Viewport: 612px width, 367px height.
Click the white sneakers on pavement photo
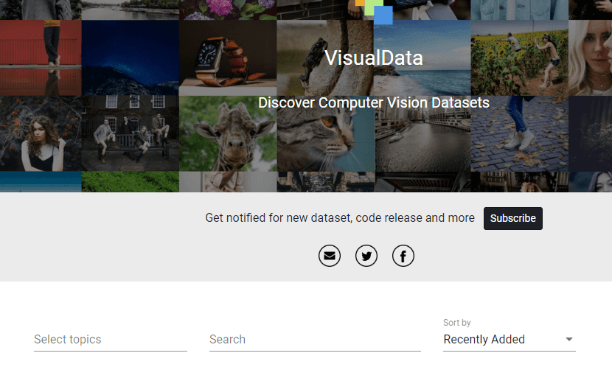click(519, 136)
